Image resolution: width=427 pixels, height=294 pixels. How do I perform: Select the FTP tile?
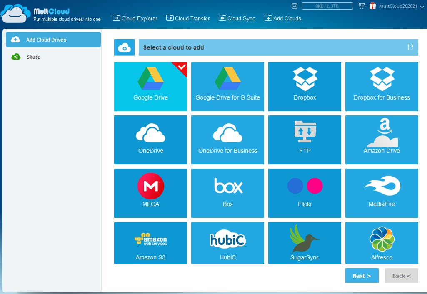point(305,140)
